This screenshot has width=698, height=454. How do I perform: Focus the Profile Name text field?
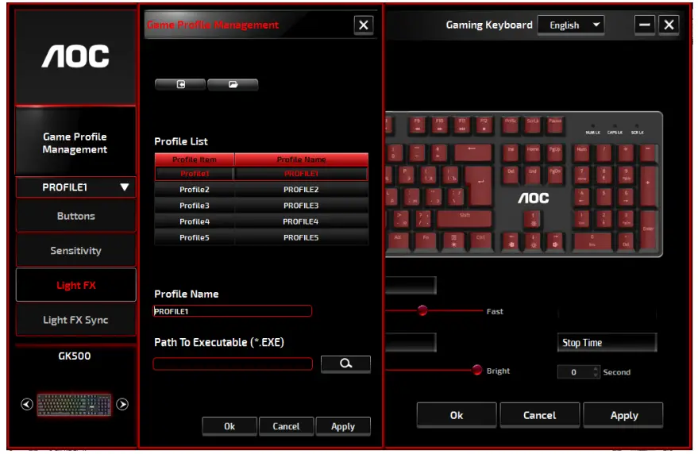click(x=232, y=311)
